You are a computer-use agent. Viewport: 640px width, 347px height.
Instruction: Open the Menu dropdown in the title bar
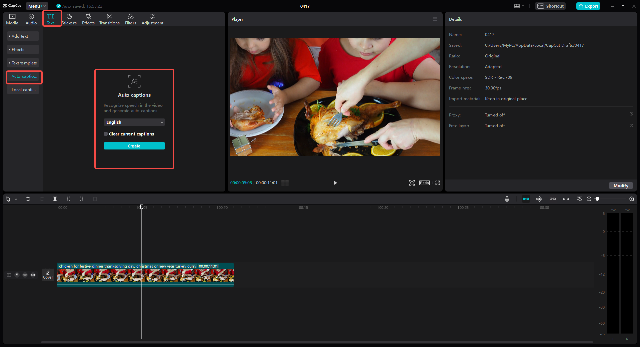(x=37, y=6)
